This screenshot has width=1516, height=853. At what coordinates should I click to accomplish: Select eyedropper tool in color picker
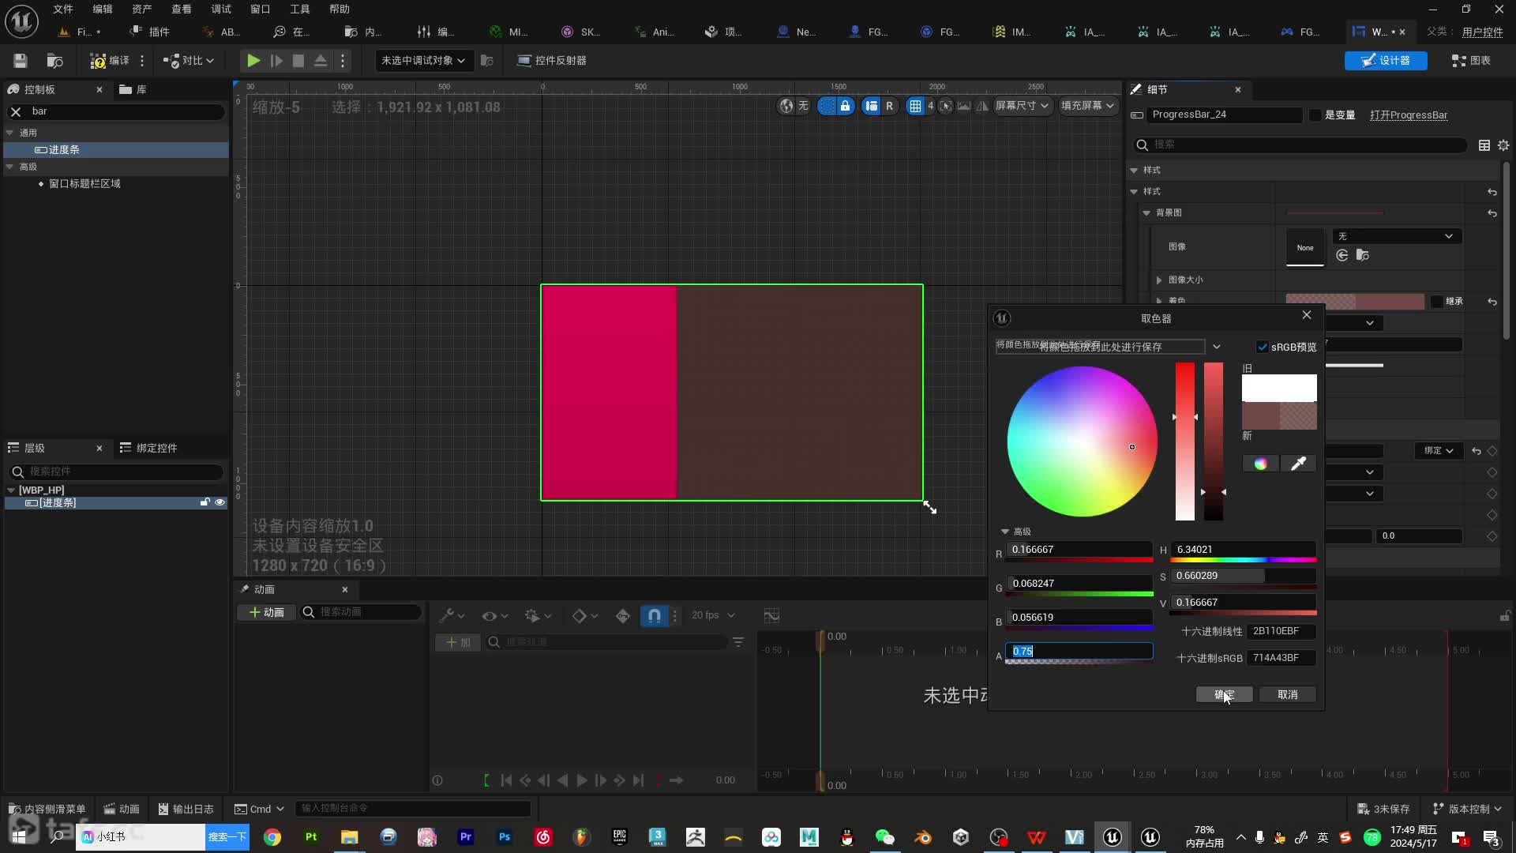point(1298,464)
